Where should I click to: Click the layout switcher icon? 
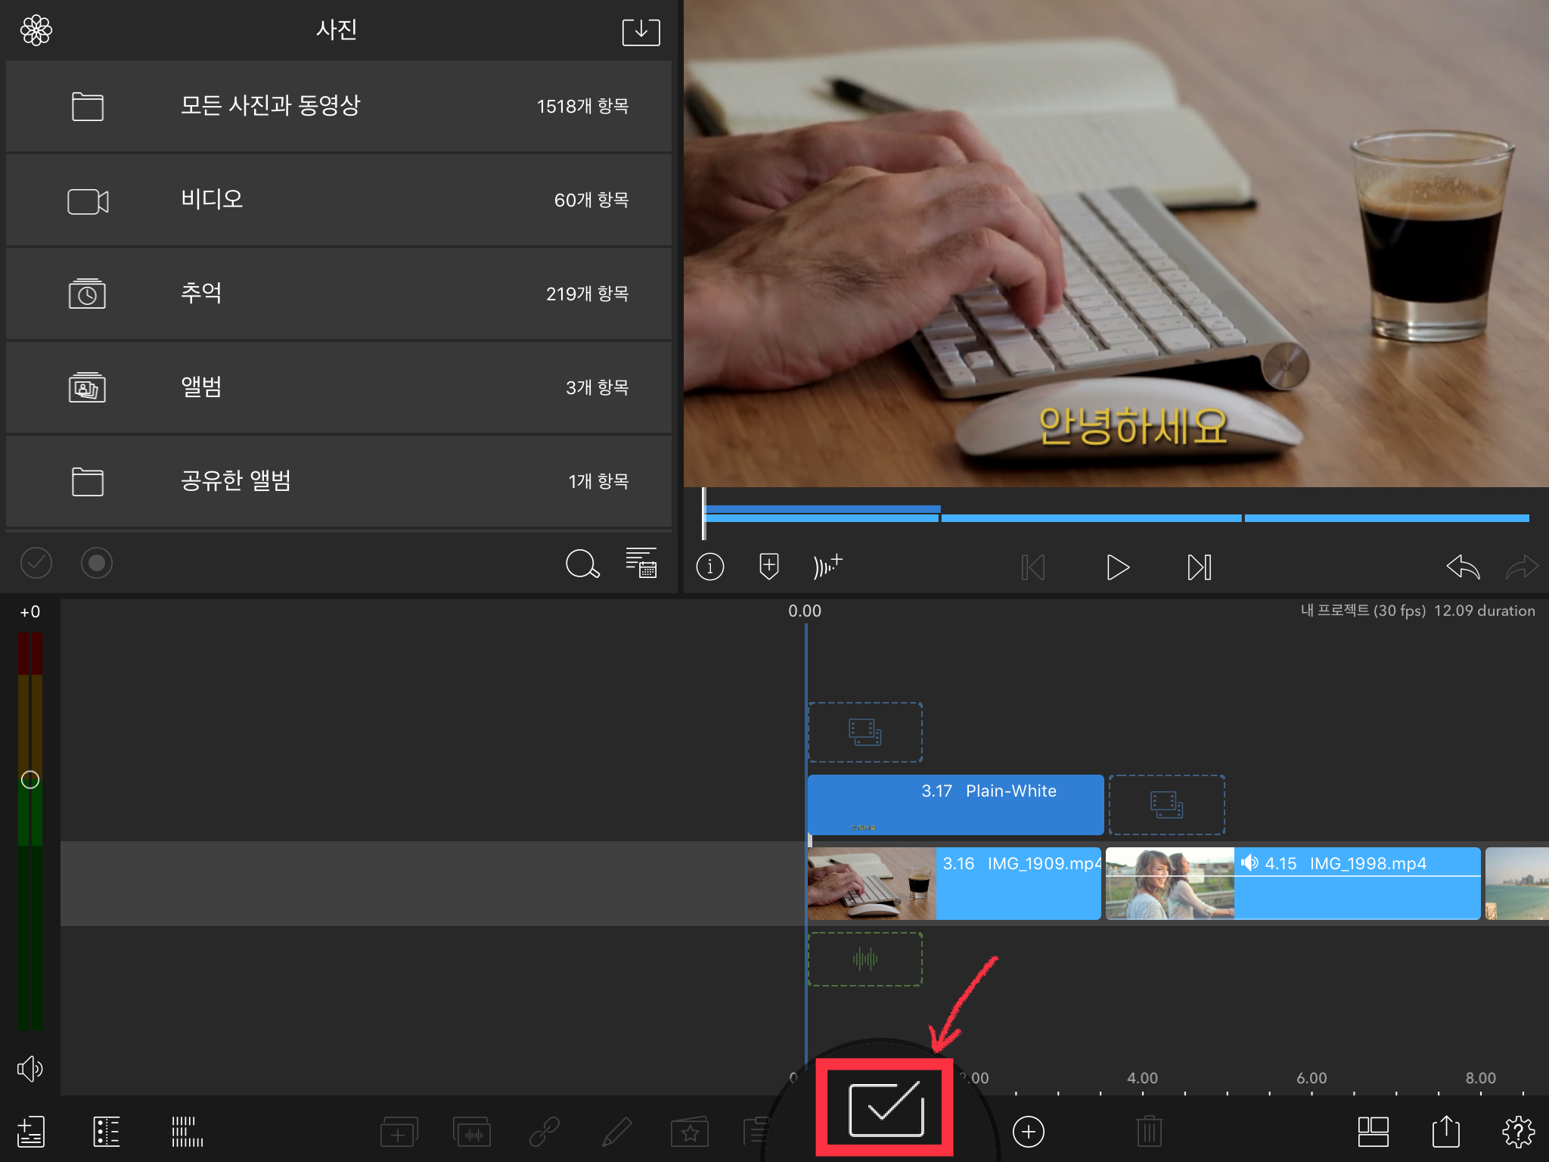click(x=1373, y=1132)
